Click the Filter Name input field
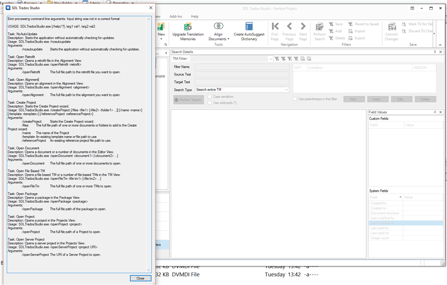447x285 pixels. 242,67
